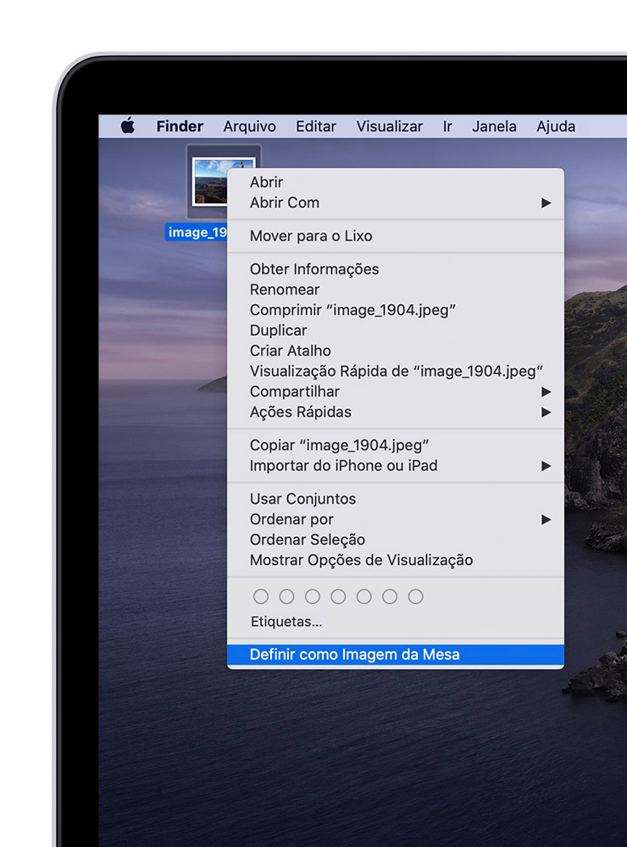Image resolution: width=627 pixels, height=847 pixels.
Task: Click Etiquetas… to edit tags
Action: pos(286,622)
